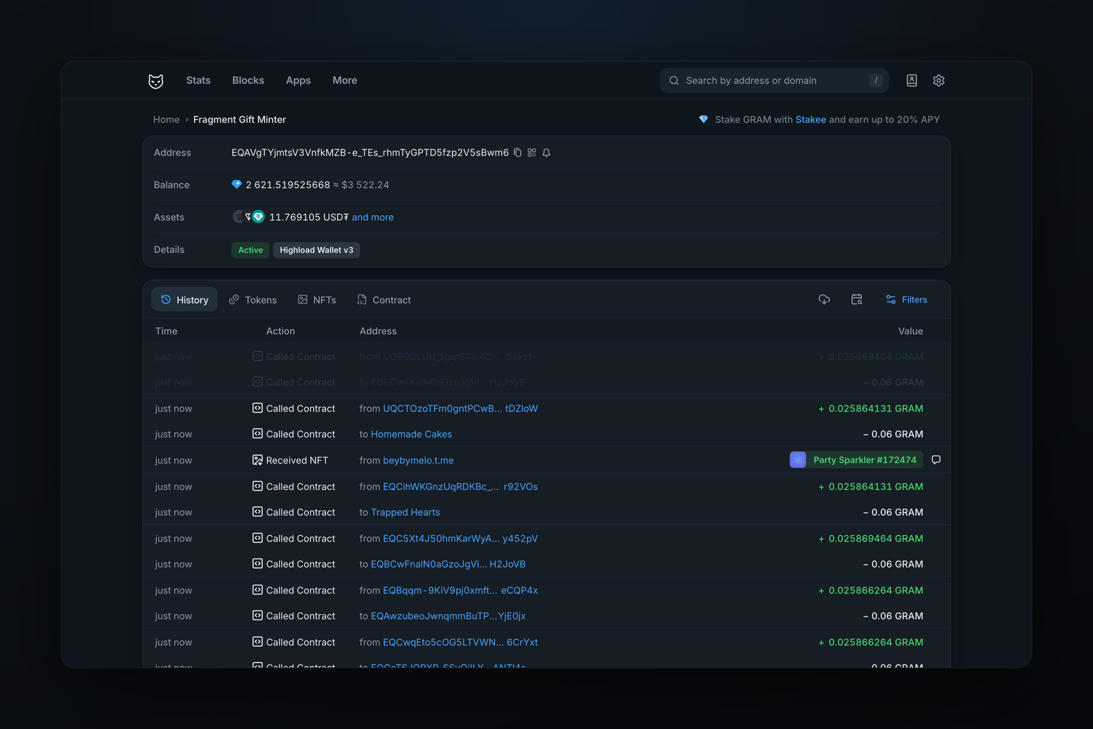Viewport: 1093px width, 729px height.
Task: Open address EQAwzubeoJwnqmmBuTP...YjE0jx
Action: (x=448, y=616)
